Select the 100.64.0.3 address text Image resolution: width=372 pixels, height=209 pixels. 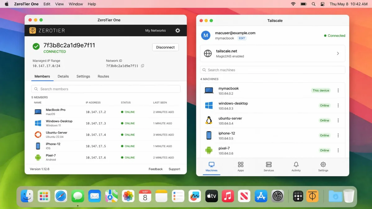(x=226, y=109)
